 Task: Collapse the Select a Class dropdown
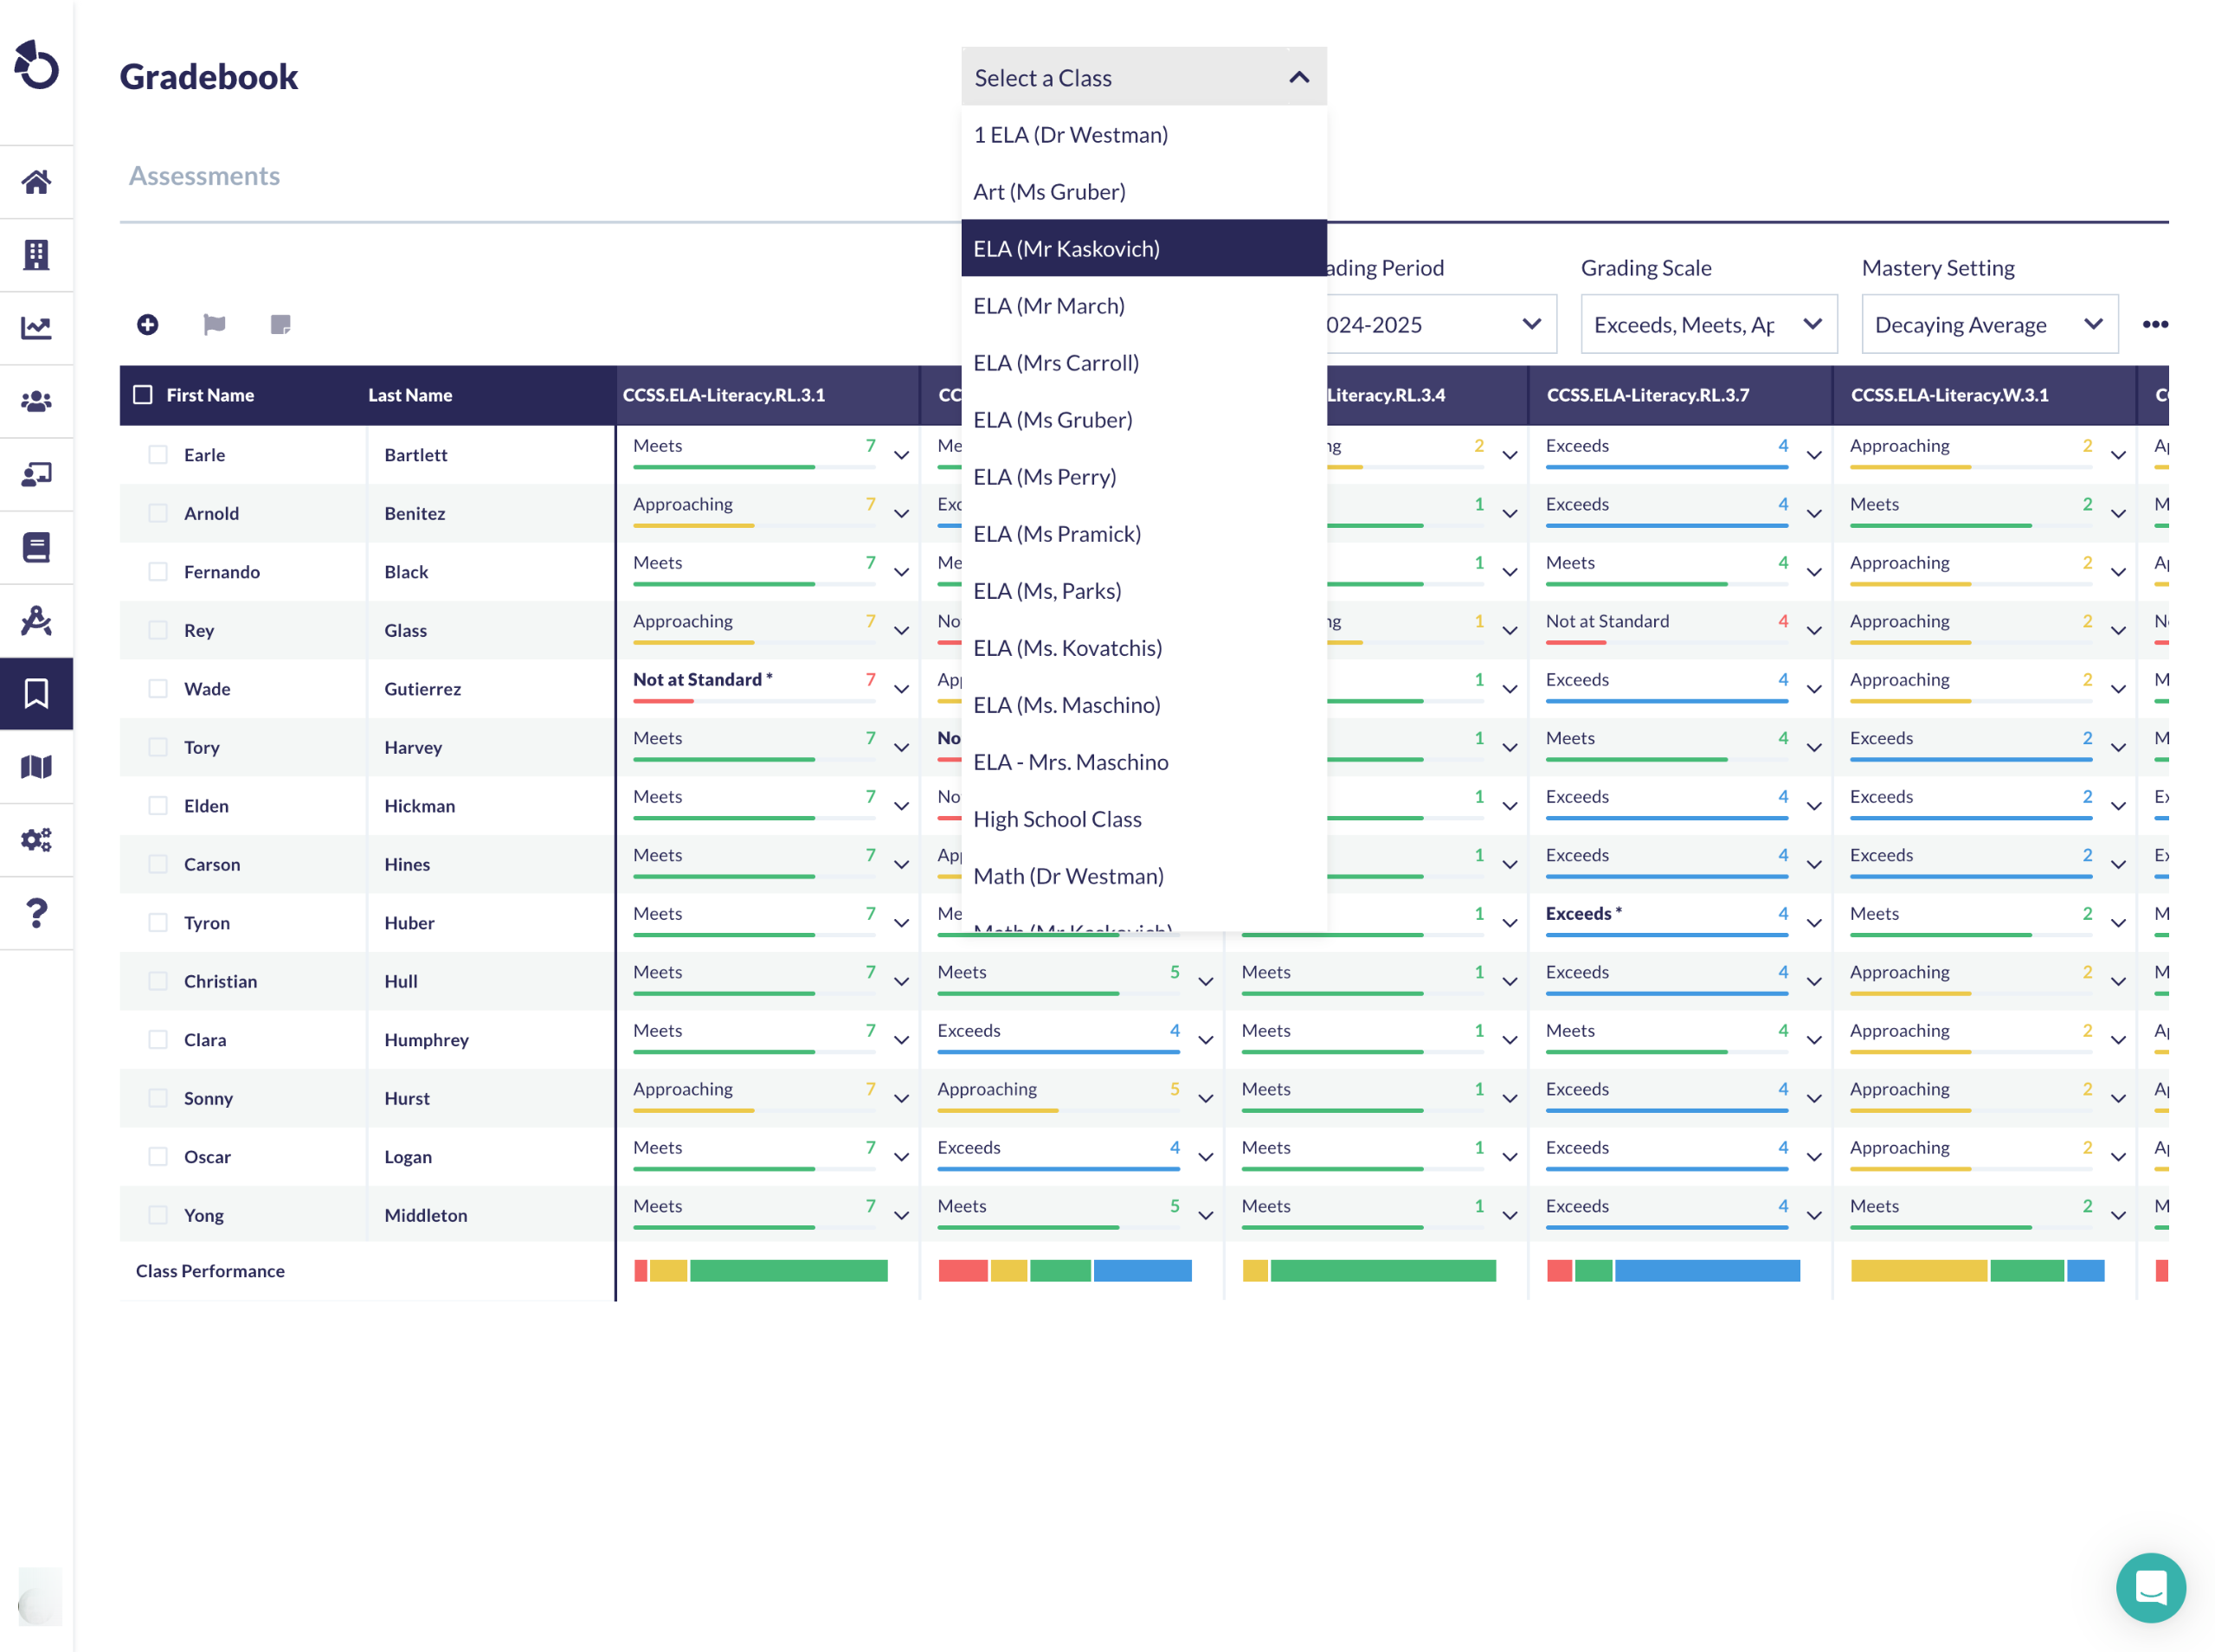[1298, 77]
